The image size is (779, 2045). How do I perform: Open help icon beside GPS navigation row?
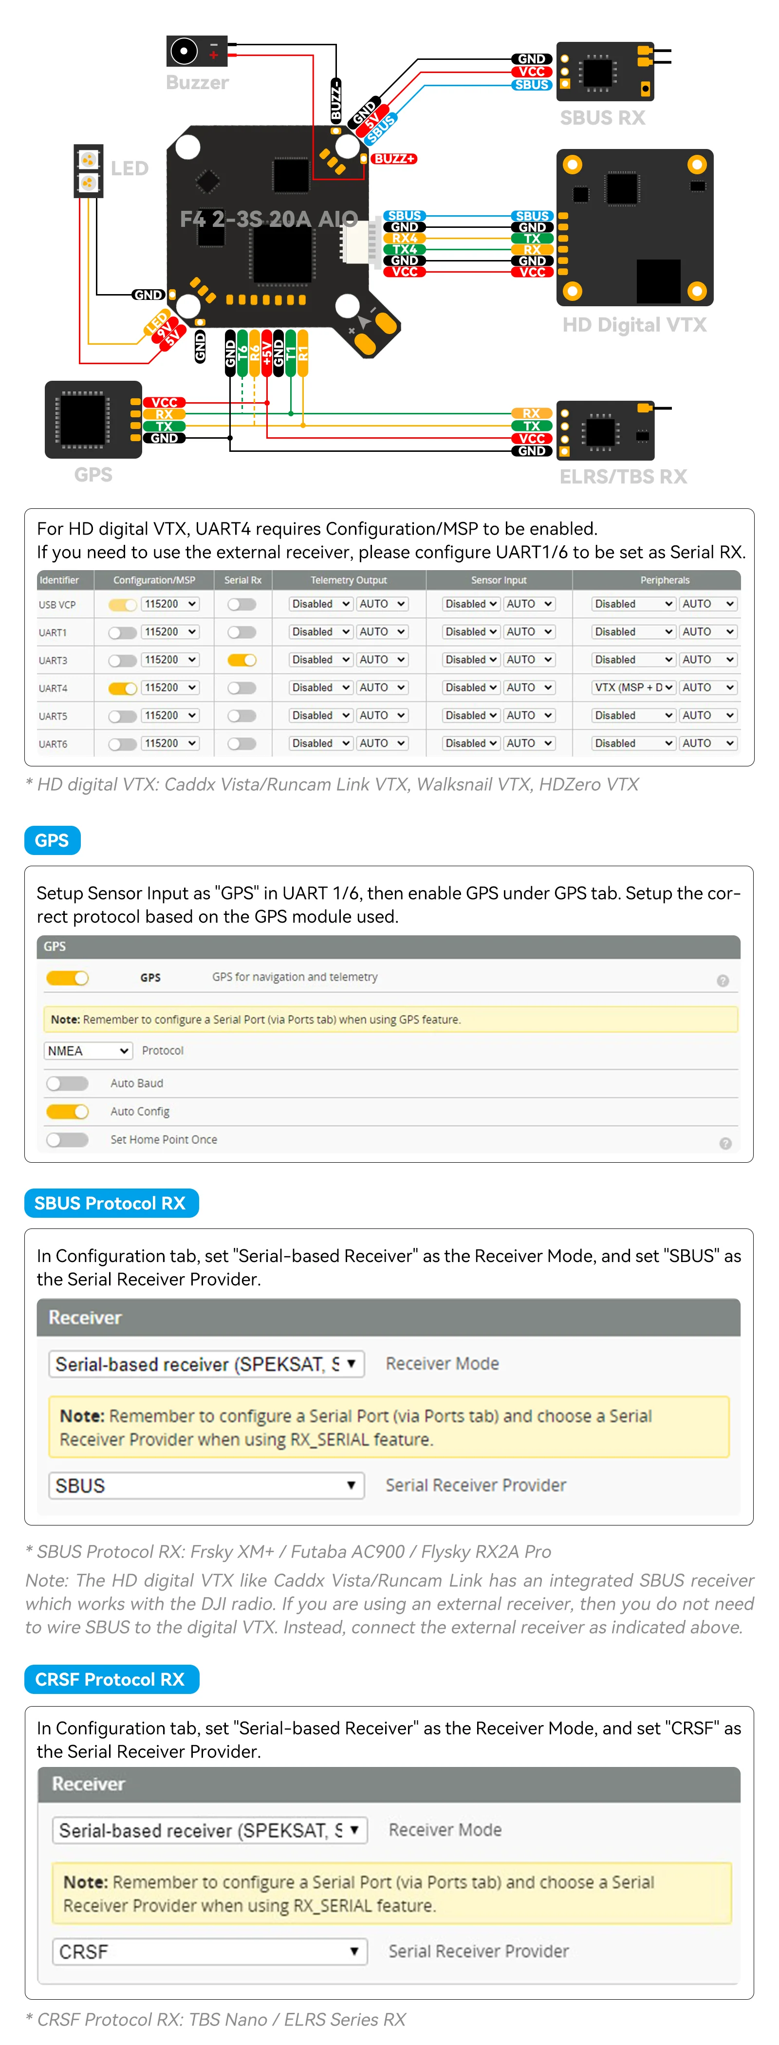click(722, 981)
